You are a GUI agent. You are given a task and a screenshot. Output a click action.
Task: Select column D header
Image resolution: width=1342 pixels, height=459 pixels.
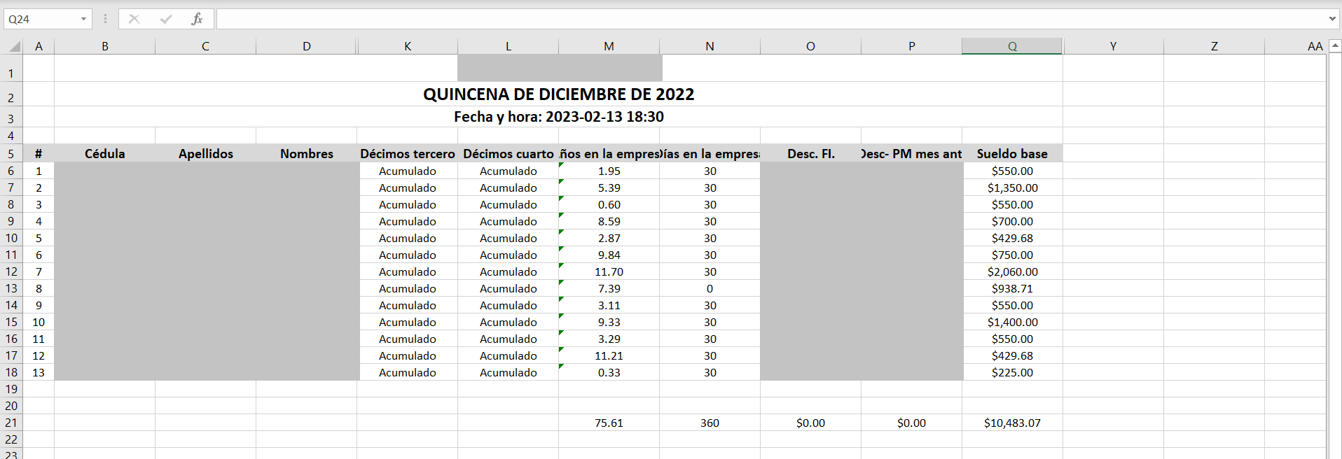pos(307,46)
